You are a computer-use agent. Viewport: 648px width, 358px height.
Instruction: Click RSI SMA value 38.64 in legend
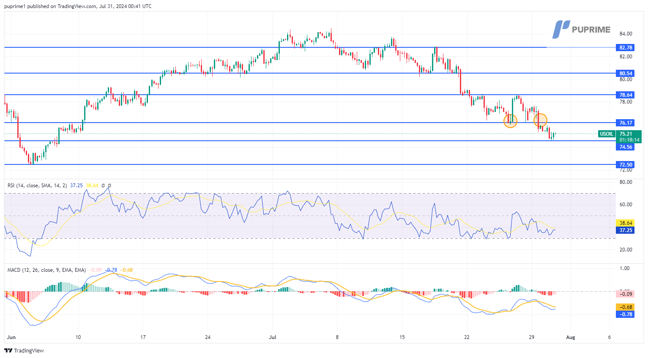[x=92, y=186]
